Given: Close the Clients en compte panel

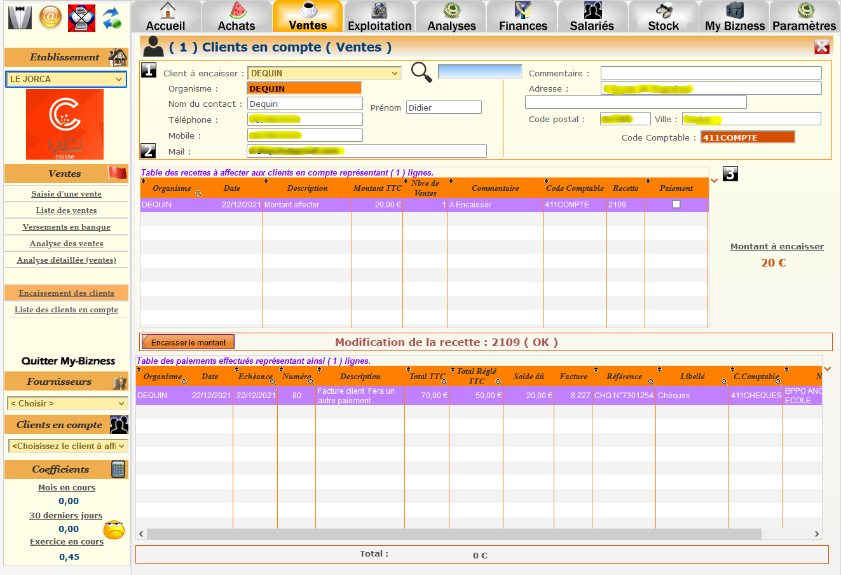Looking at the screenshot, I should (x=822, y=46).
